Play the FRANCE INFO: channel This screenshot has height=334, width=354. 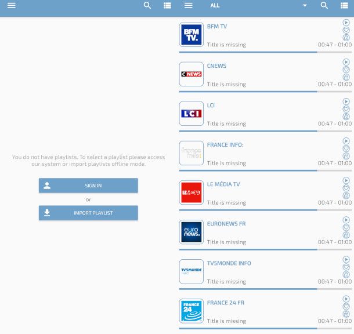point(346,141)
